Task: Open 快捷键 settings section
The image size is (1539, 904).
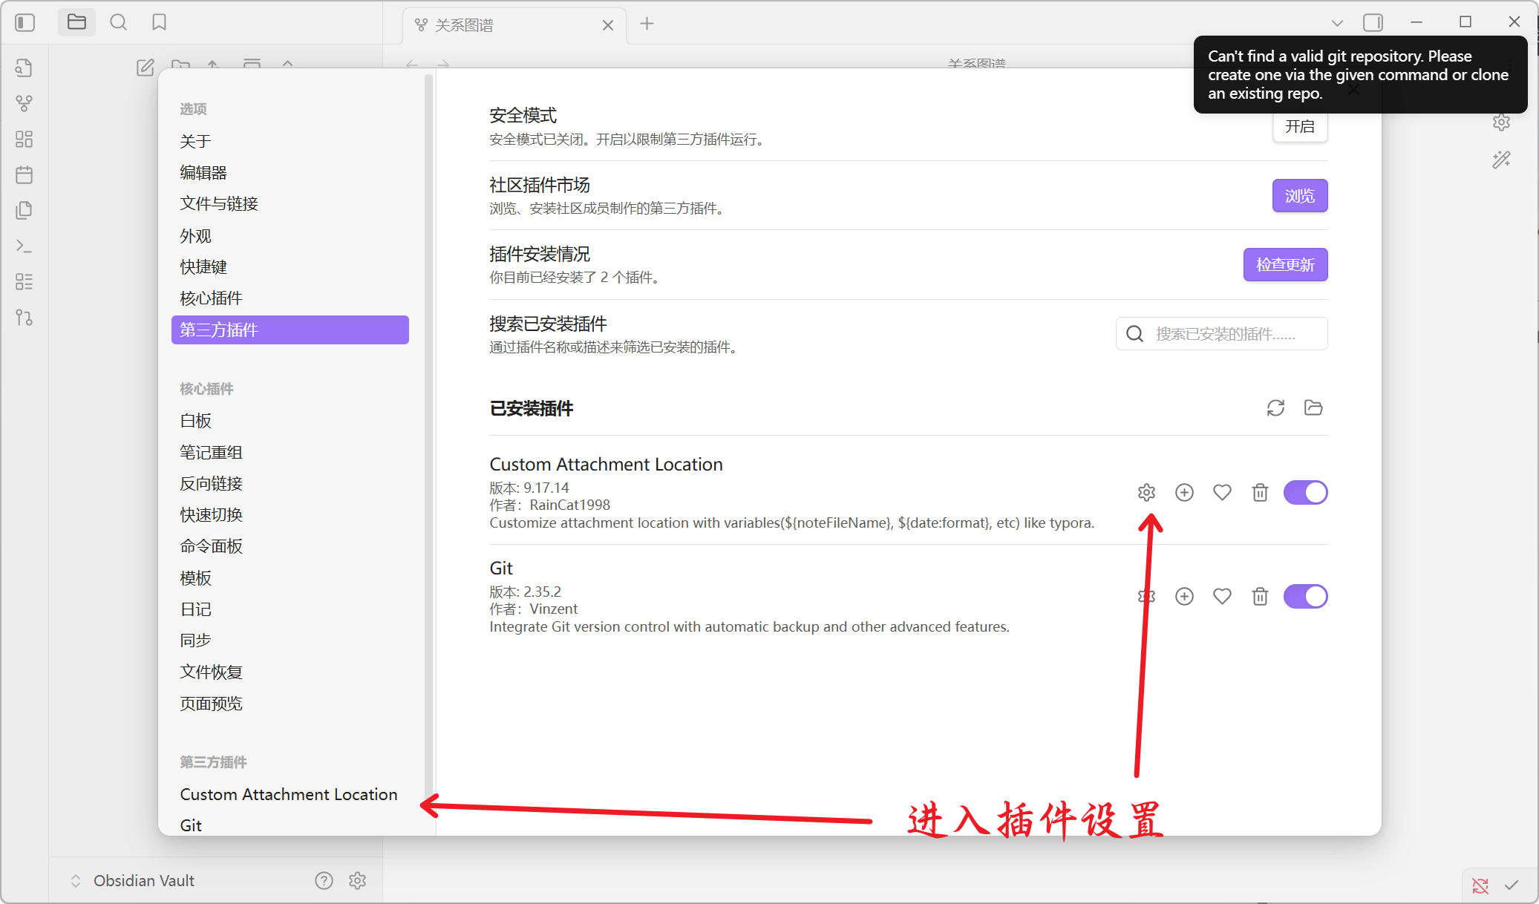Action: [x=203, y=266]
